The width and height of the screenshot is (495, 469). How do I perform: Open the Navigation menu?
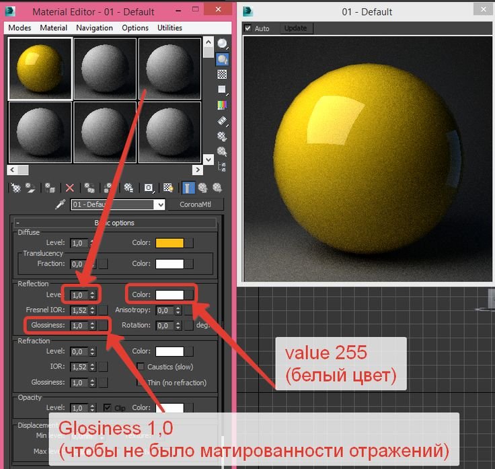click(94, 28)
